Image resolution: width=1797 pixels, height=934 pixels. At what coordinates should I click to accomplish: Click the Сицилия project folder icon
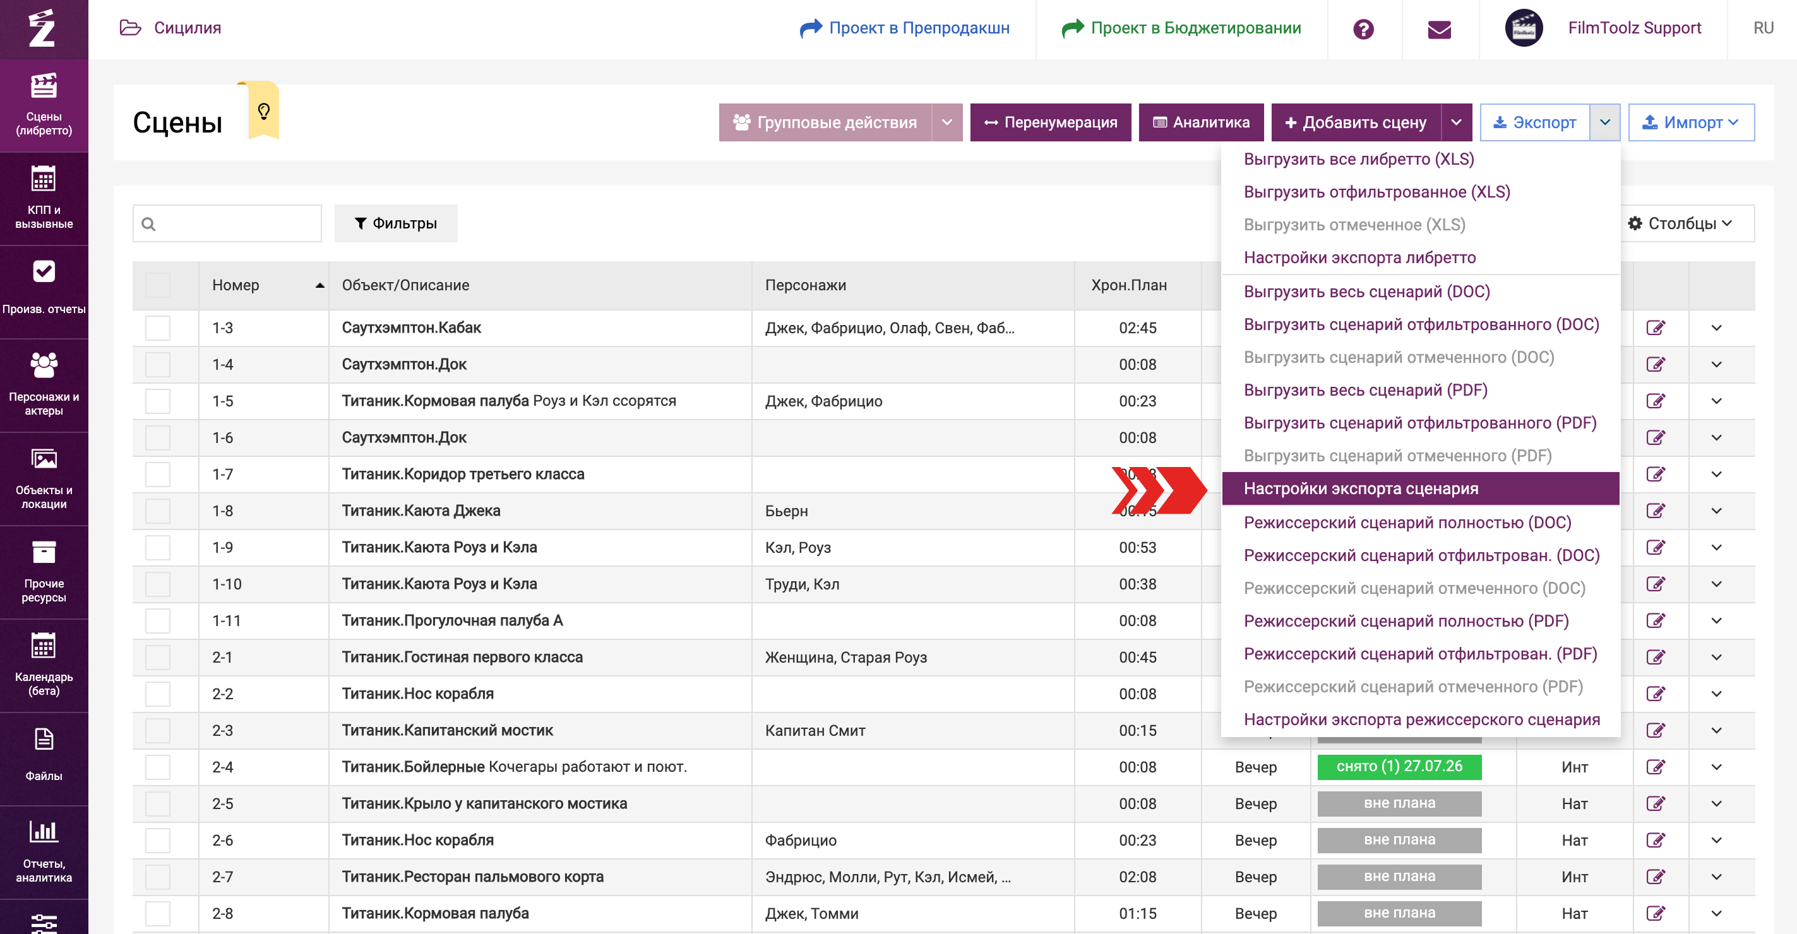click(x=131, y=28)
